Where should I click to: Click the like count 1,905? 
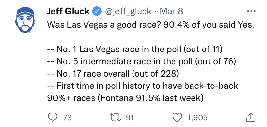[198, 118]
